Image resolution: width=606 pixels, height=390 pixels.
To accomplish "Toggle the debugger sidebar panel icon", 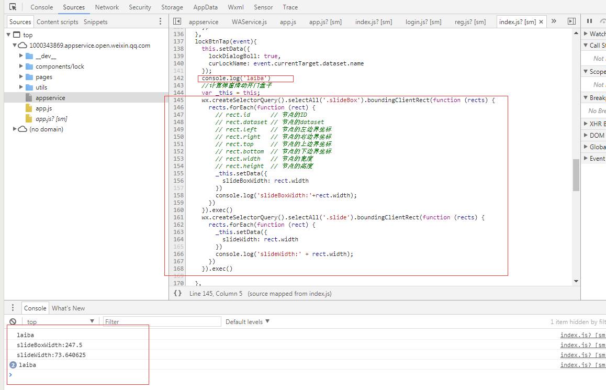I will tap(571, 21).
